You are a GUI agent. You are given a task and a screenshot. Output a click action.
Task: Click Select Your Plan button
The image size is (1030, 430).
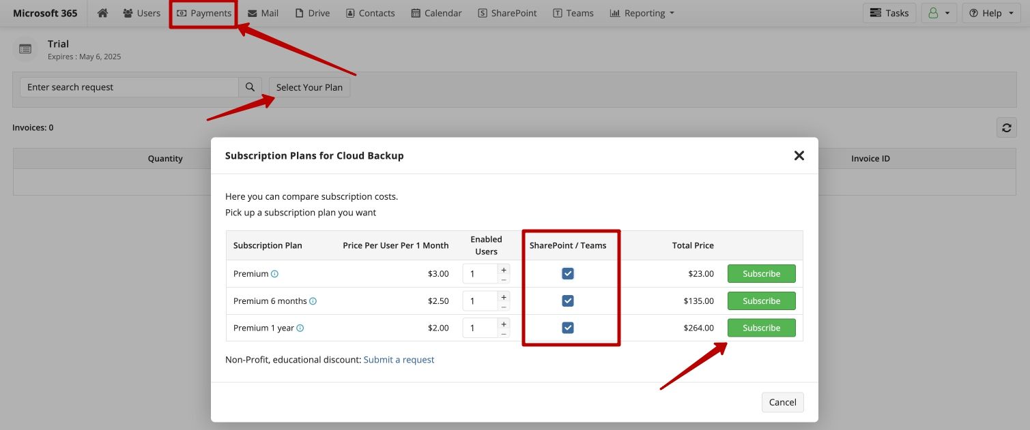pos(309,87)
